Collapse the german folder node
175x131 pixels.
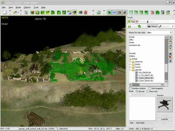point(130,70)
